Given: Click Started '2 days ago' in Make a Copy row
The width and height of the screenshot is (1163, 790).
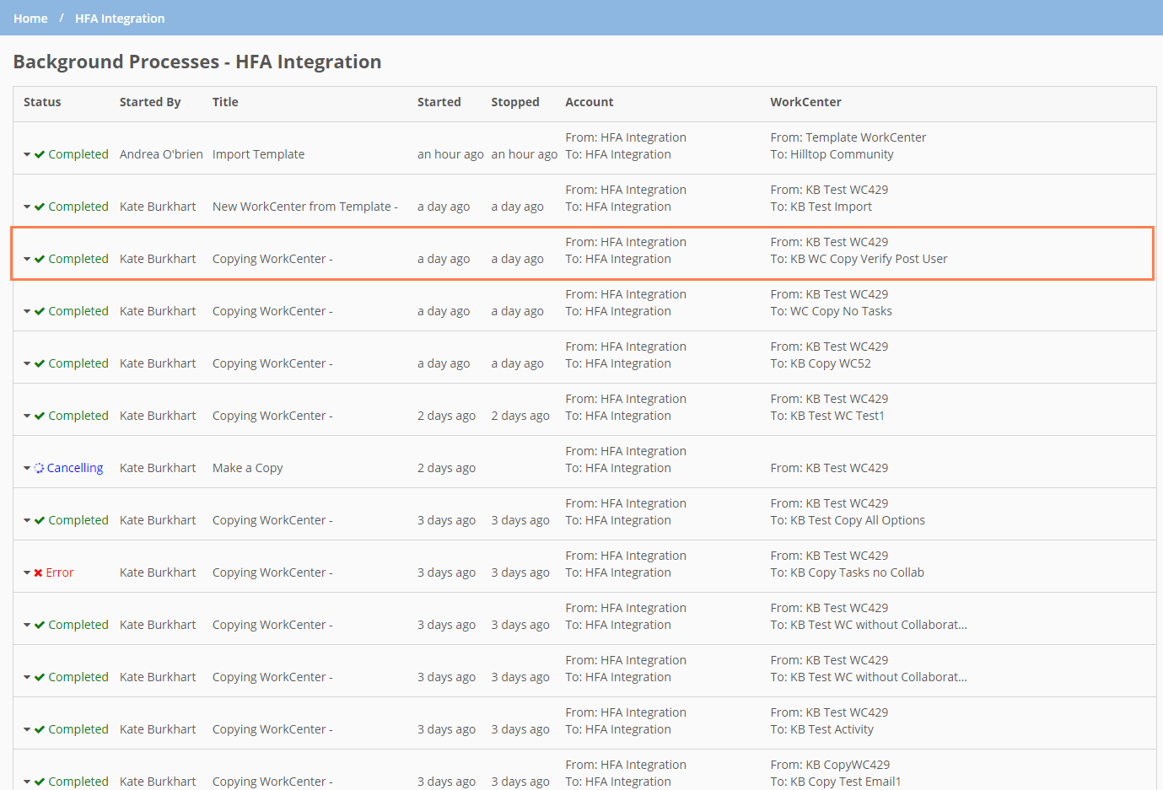Looking at the screenshot, I should tap(446, 468).
